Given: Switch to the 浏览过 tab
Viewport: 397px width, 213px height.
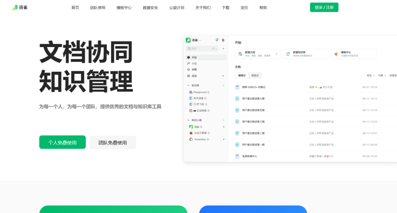Looking at the screenshot, I should tap(255, 75).
